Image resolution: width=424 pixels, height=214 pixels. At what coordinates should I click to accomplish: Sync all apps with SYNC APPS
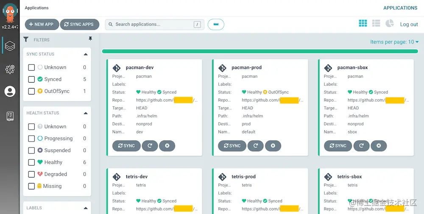(80, 24)
